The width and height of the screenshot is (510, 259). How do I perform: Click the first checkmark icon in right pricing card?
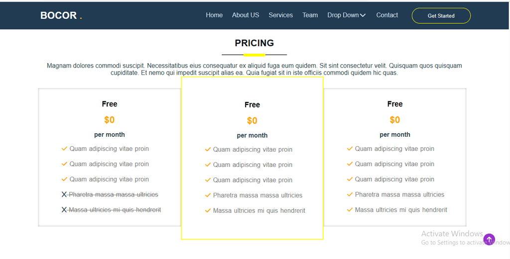[x=350, y=149]
